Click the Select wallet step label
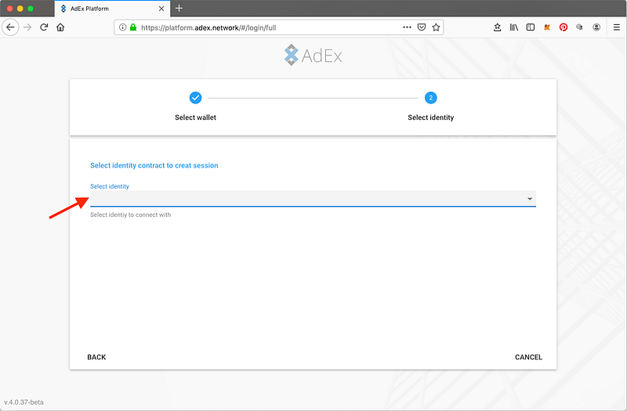 tap(195, 117)
